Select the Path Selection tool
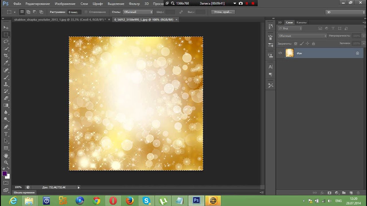 (x=6, y=141)
